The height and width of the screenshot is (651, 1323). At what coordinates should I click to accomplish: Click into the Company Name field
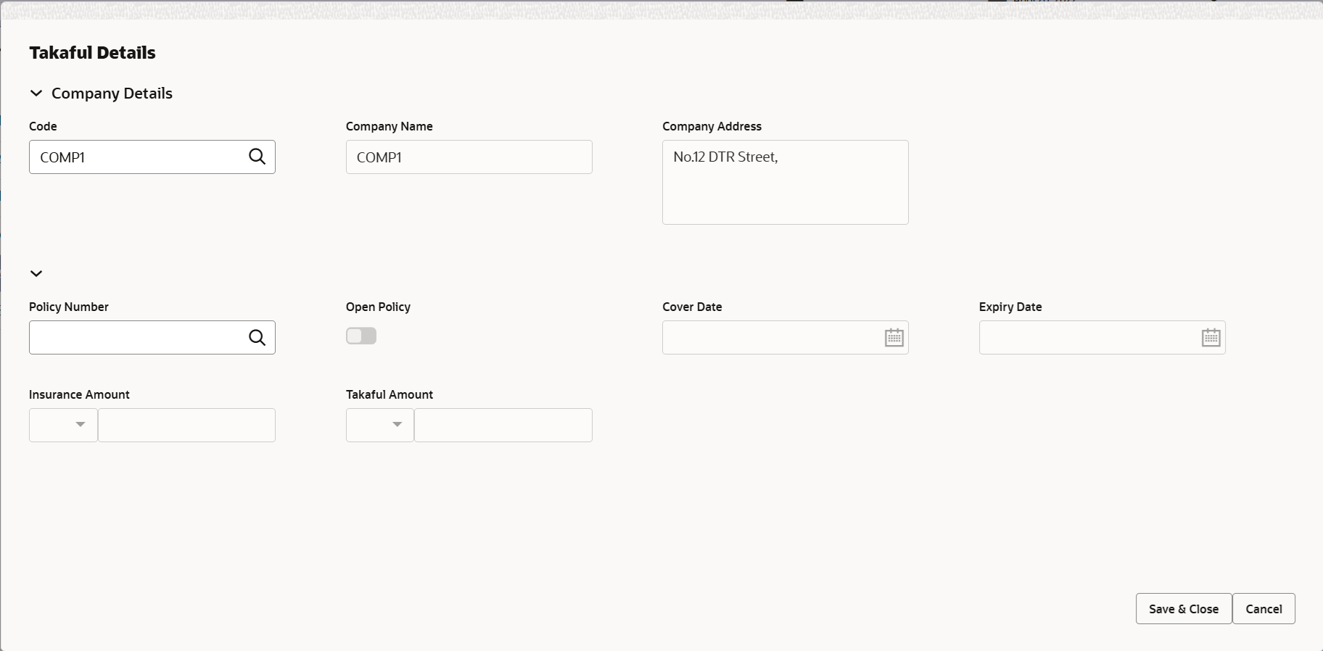pos(469,157)
